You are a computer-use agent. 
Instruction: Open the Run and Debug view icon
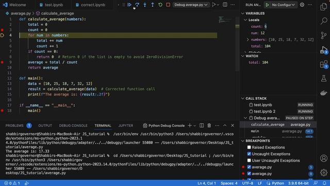point(324,50)
